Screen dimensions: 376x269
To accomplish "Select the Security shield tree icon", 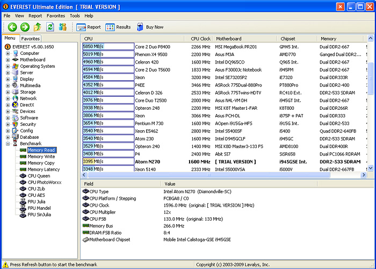I will click(16, 124).
